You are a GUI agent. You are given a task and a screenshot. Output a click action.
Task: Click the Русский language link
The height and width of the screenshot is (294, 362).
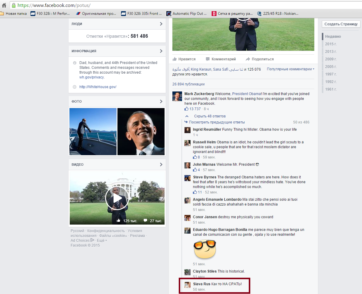77,231
